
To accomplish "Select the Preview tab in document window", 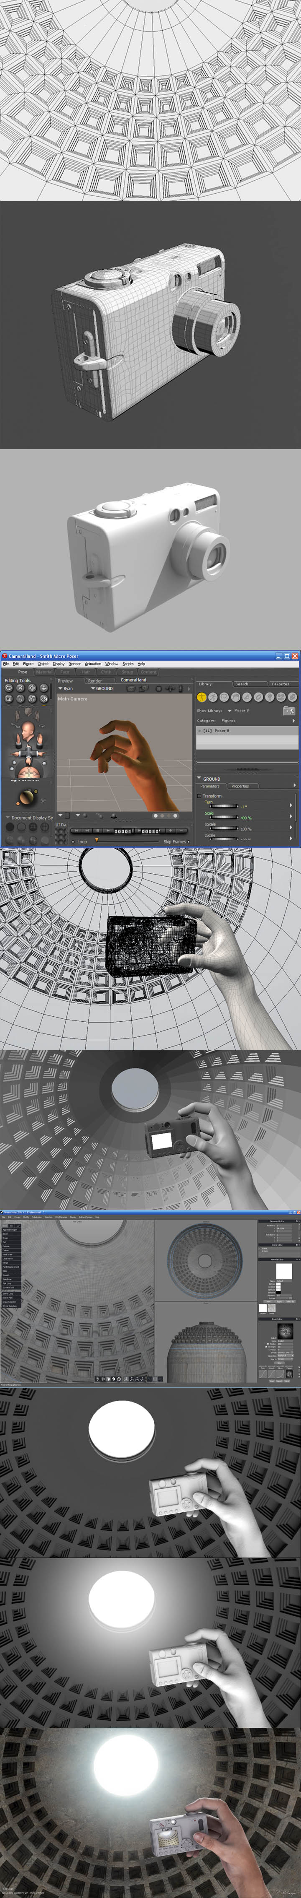I will click(65, 681).
